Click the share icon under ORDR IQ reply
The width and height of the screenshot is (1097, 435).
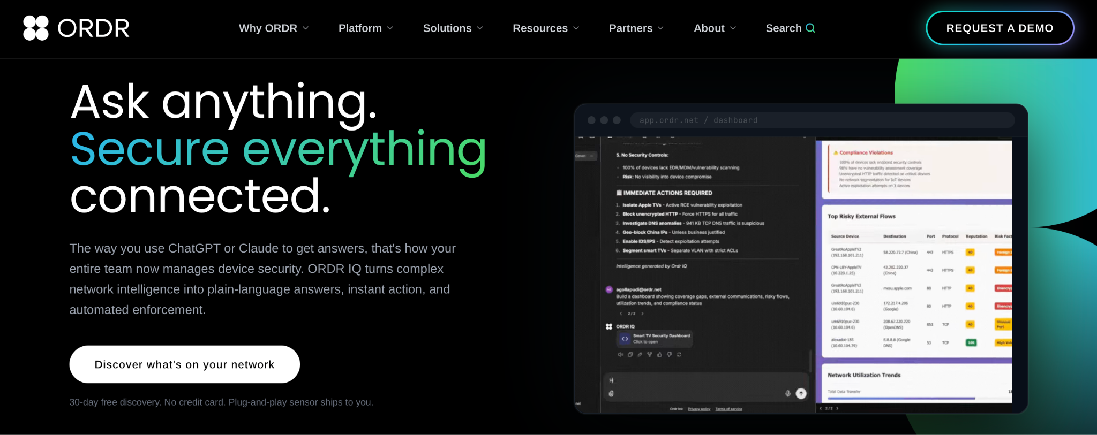(650, 355)
